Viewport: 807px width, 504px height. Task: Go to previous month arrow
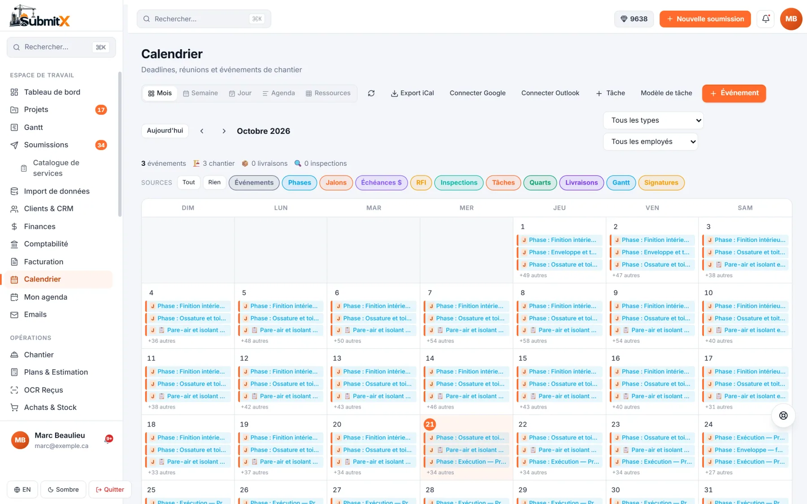tap(202, 131)
